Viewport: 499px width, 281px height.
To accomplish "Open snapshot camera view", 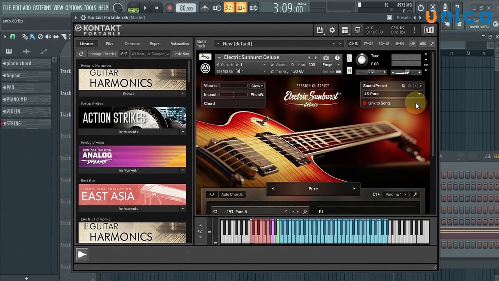I will [x=326, y=58].
